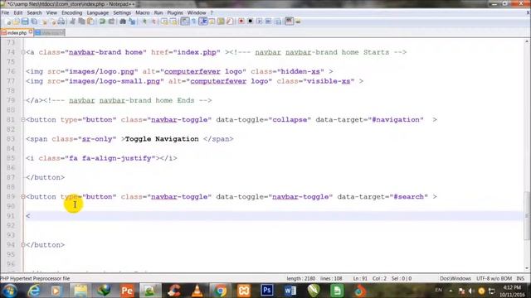
Task: Click the Copy toolbar icon
Action: click(81, 22)
